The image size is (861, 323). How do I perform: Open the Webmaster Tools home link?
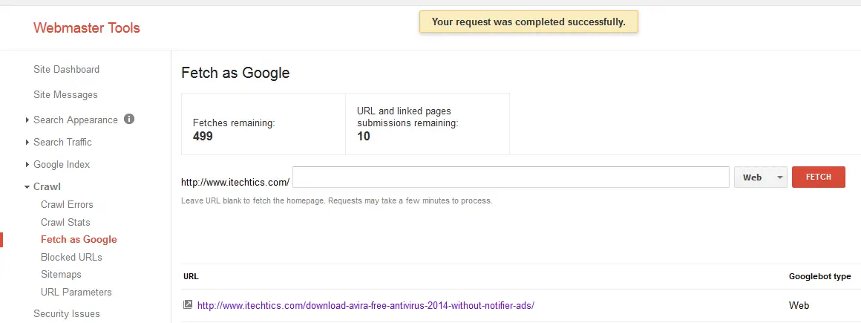tap(87, 28)
